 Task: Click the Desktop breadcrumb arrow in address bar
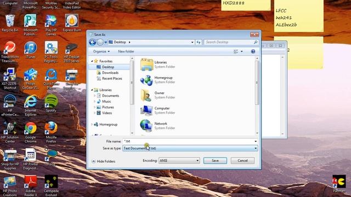129,42
